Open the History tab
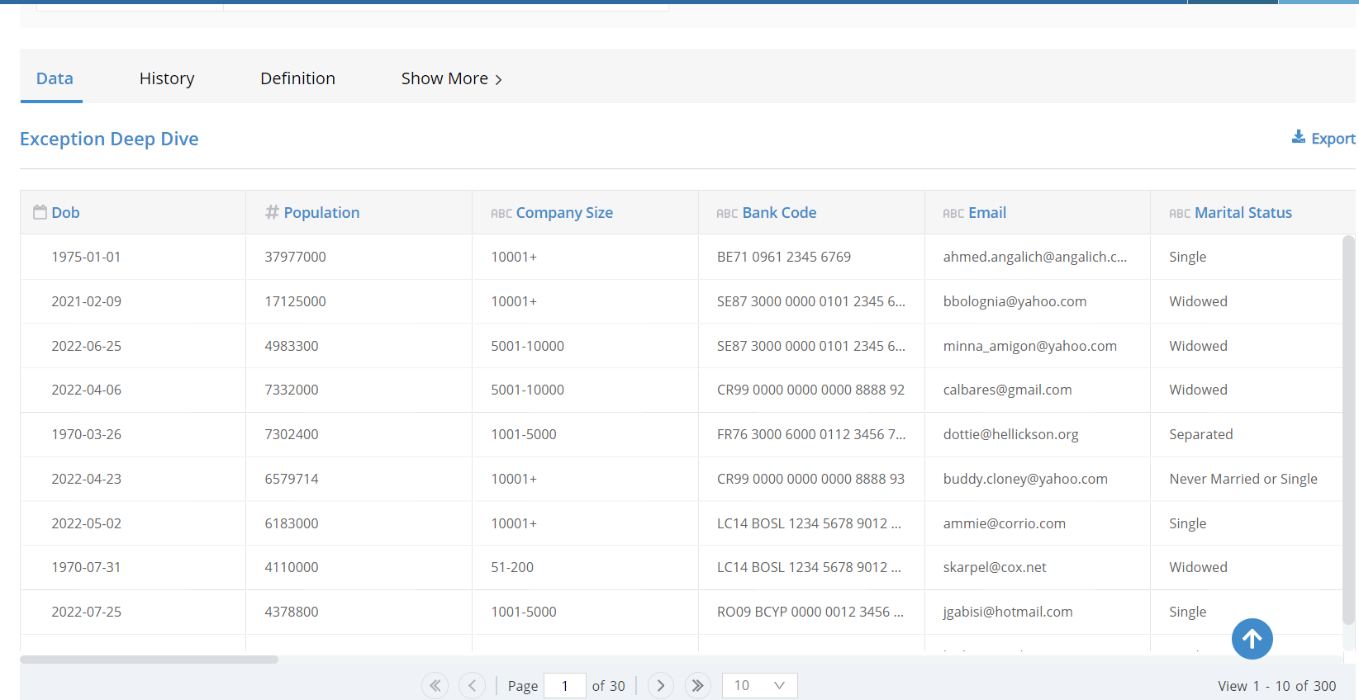This screenshot has height=700, width=1359. pos(167,78)
